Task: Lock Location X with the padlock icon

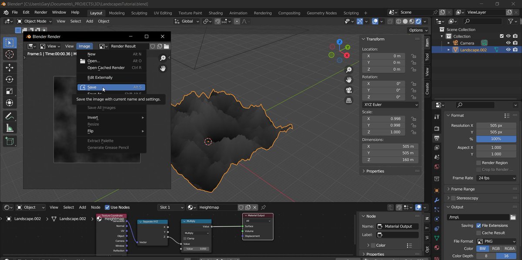Action: pos(414,56)
